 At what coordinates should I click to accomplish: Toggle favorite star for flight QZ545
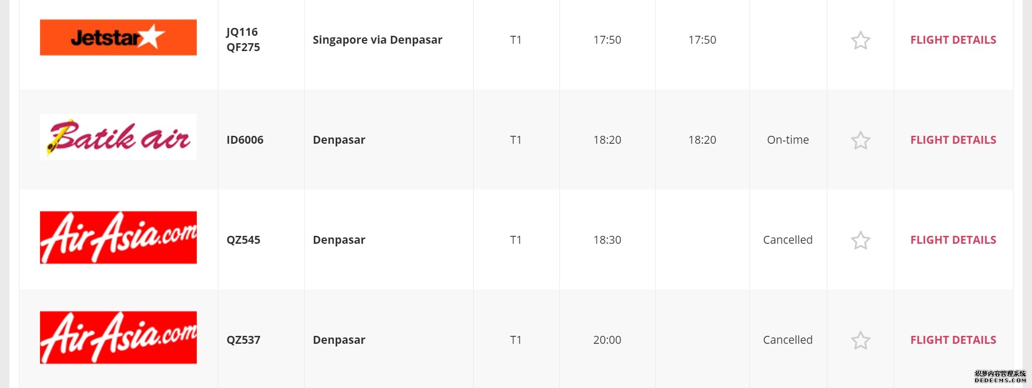pyautogui.click(x=860, y=240)
